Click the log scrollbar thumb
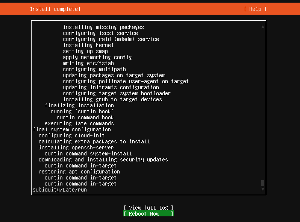 [263, 183]
